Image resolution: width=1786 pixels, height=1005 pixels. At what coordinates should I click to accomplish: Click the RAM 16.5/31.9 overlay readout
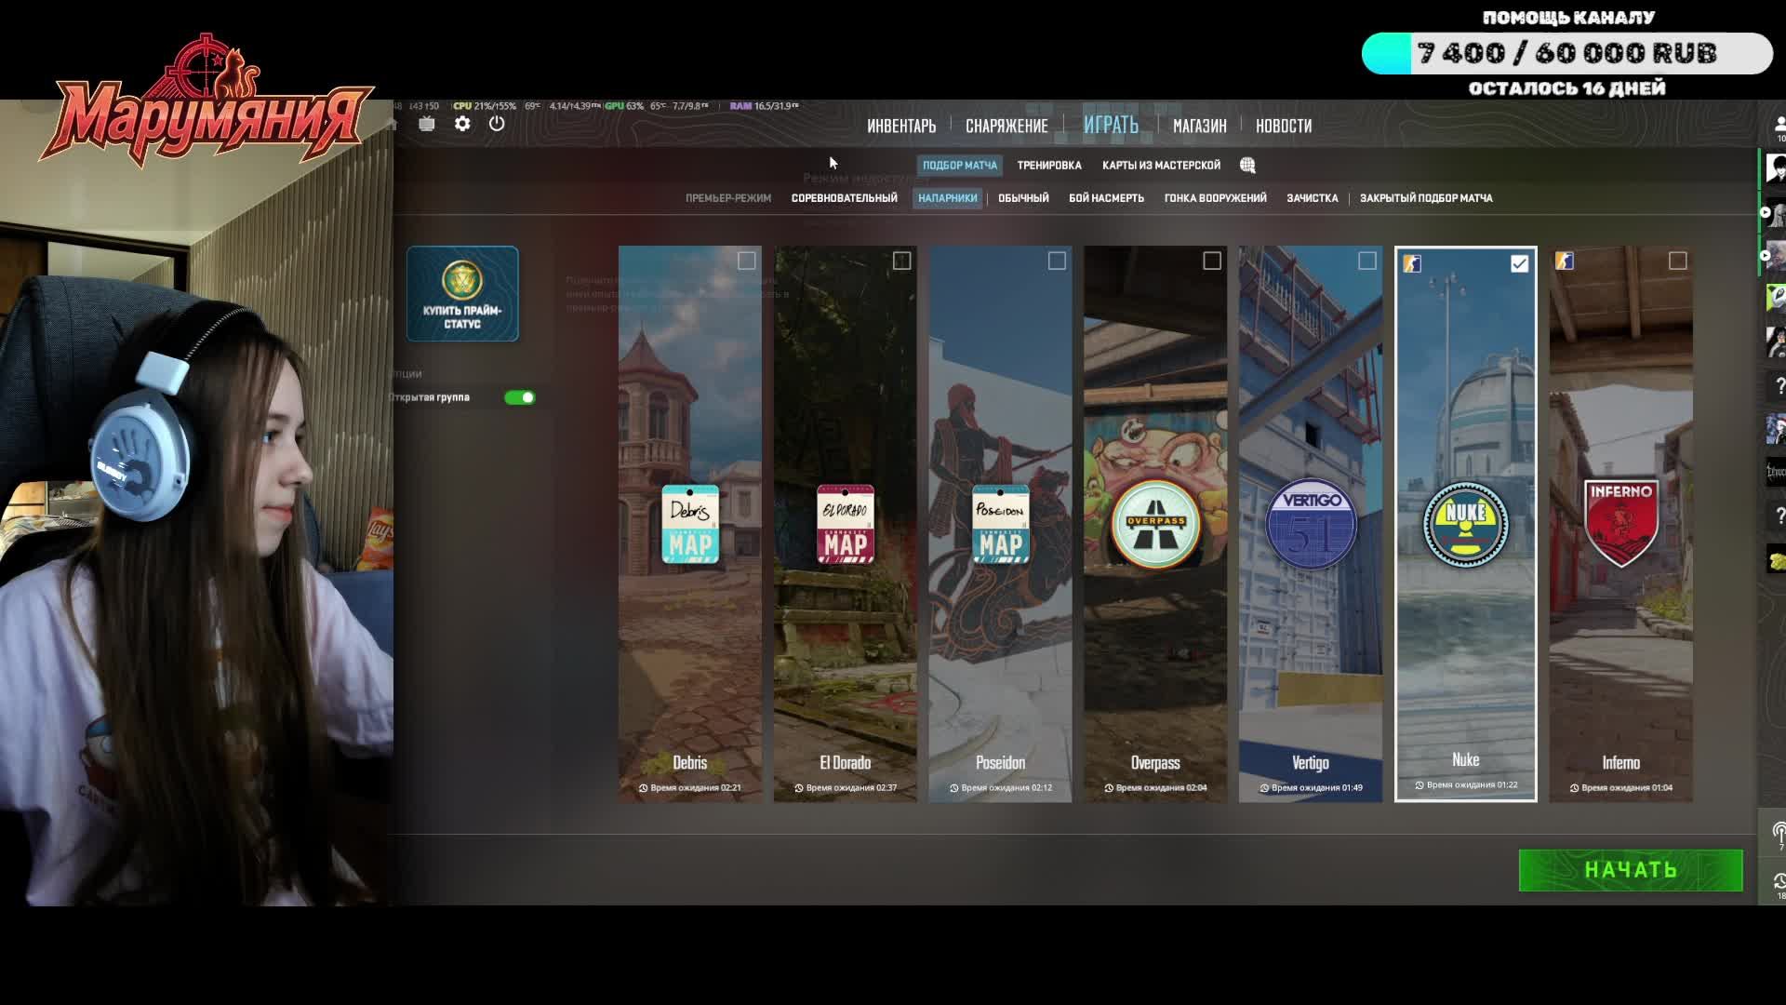(765, 106)
